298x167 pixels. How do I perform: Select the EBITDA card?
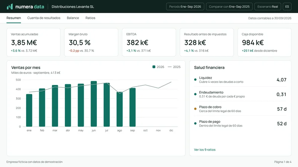(149, 42)
